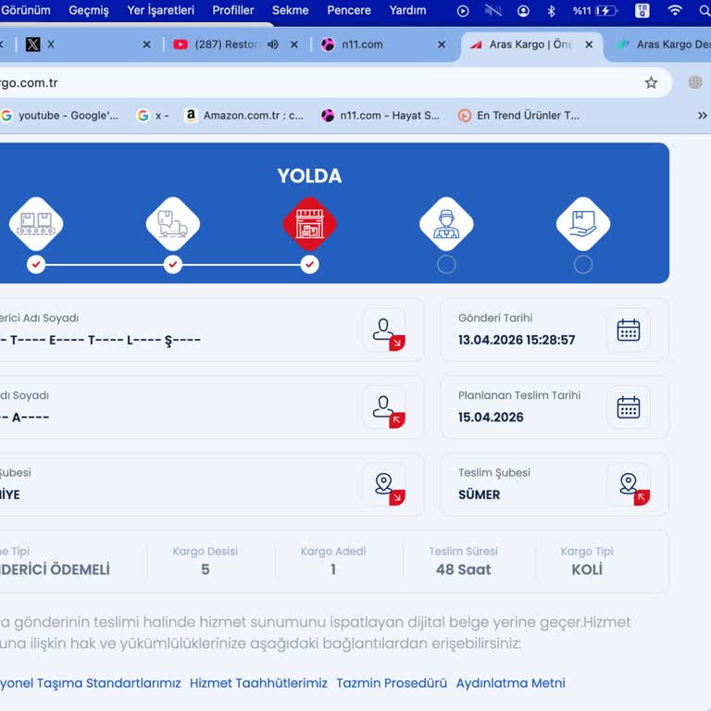Click location pin icon beside Teslim Şubesi
The width and height of the screenshot is (711, 711).
click(x=629, y=484)
